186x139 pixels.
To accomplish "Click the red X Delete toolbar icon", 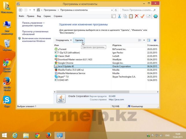I will [137, 16].
